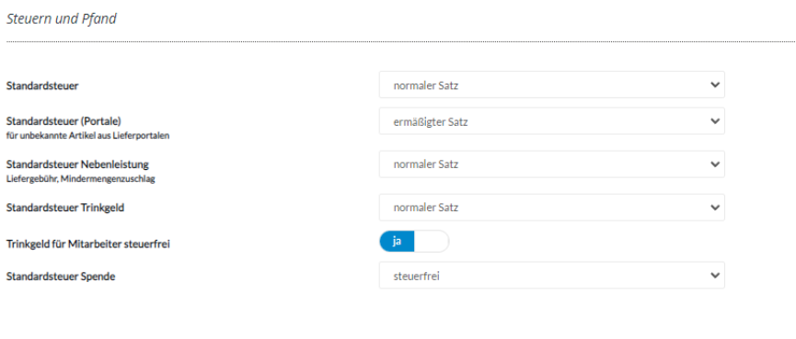Click the Standardsteuer (Portale) label text

[64, 121]
